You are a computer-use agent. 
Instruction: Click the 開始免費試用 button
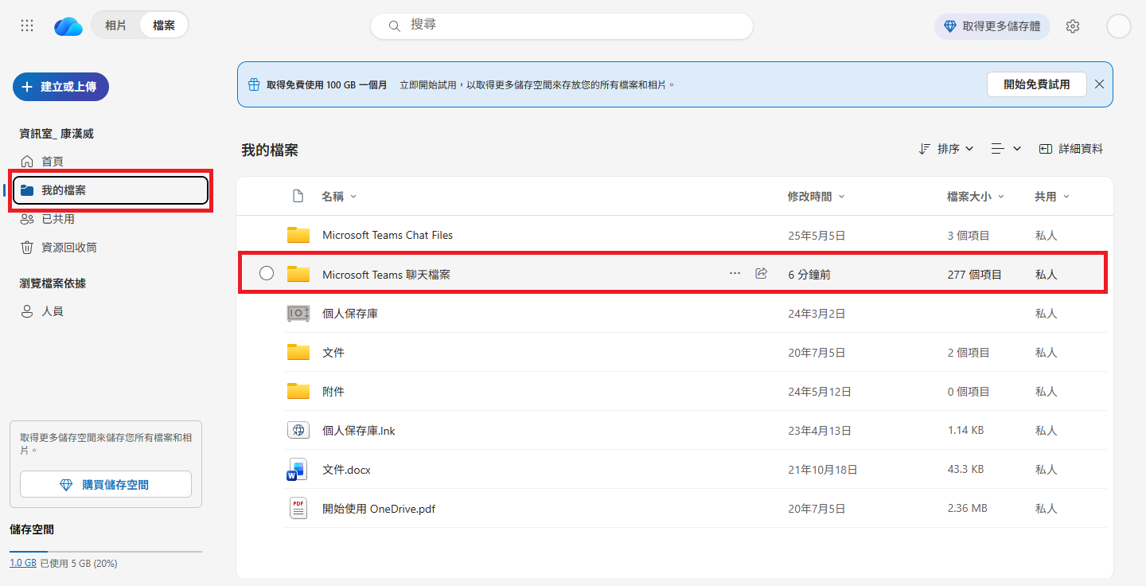pyautogui.click(x=1037, y=84)
